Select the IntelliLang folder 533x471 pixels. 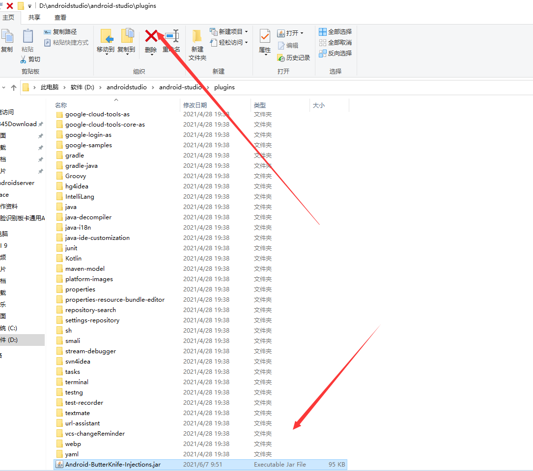[x=80, y=197]
